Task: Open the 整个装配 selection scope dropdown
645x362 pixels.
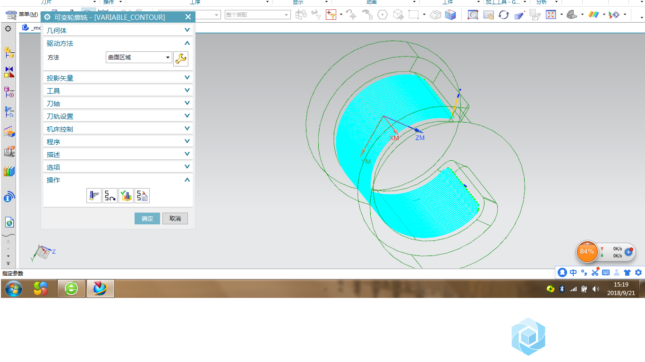Action: [257, 15]
